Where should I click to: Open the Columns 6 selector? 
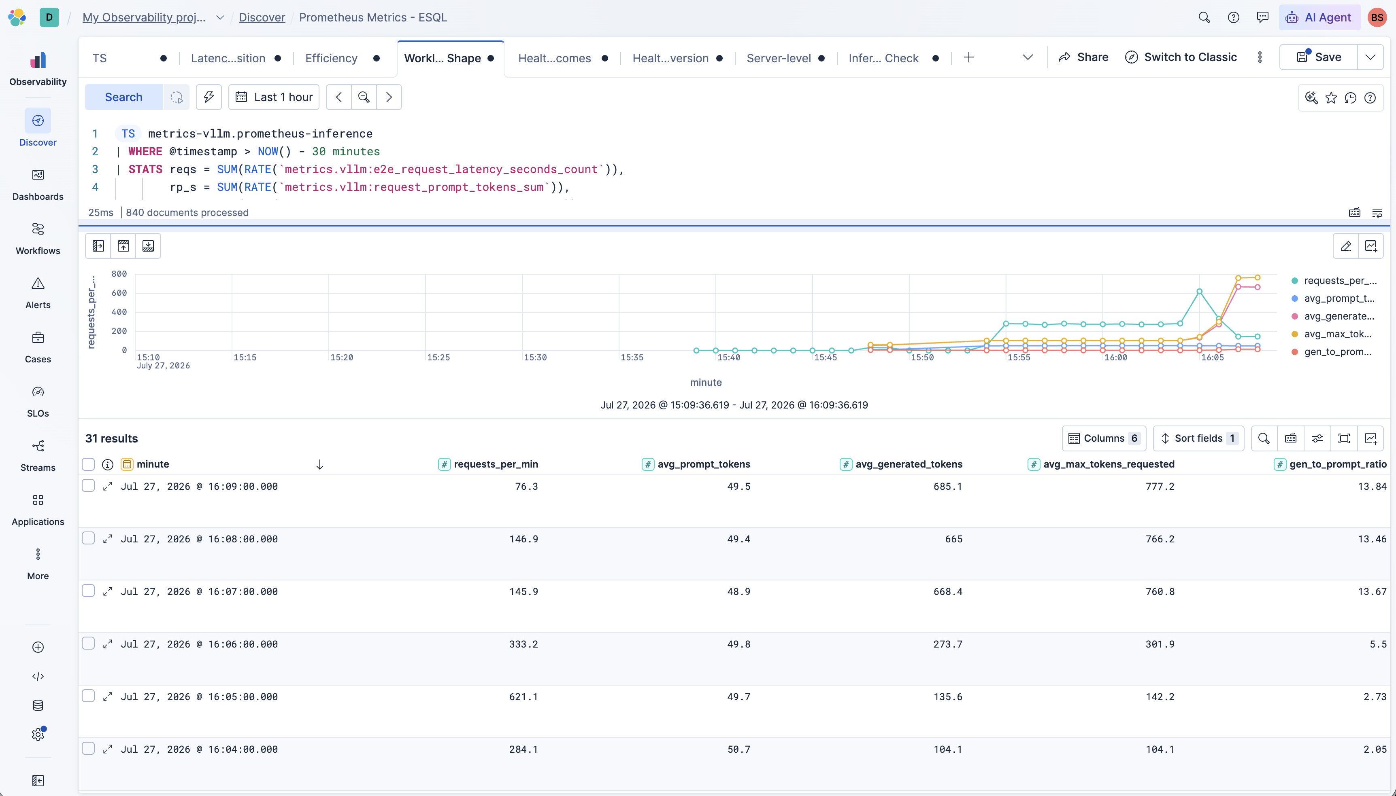tap(1104, 438)
